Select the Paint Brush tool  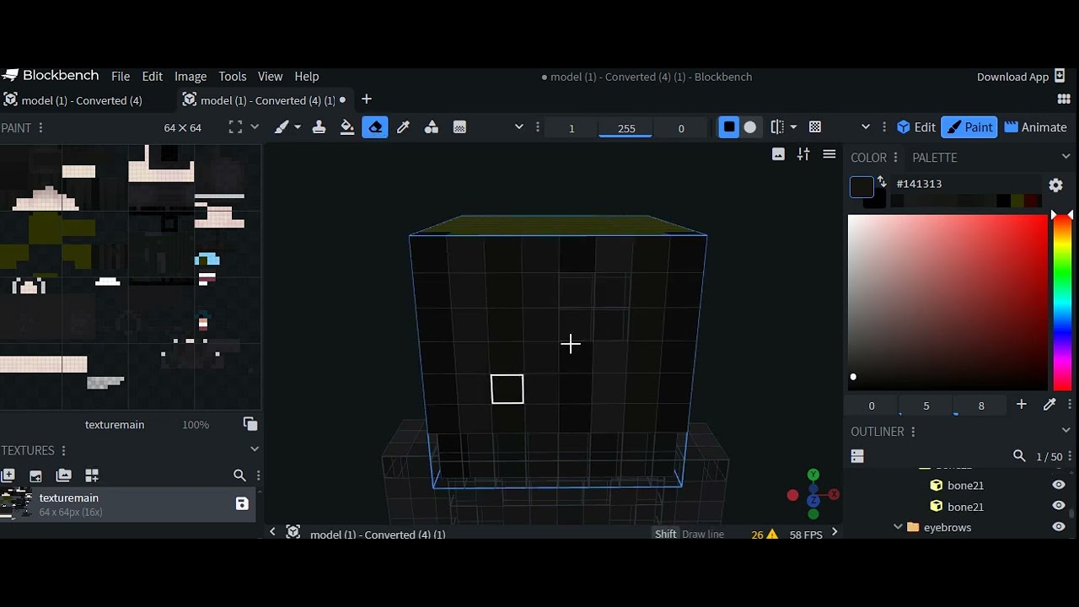[282, 127]
